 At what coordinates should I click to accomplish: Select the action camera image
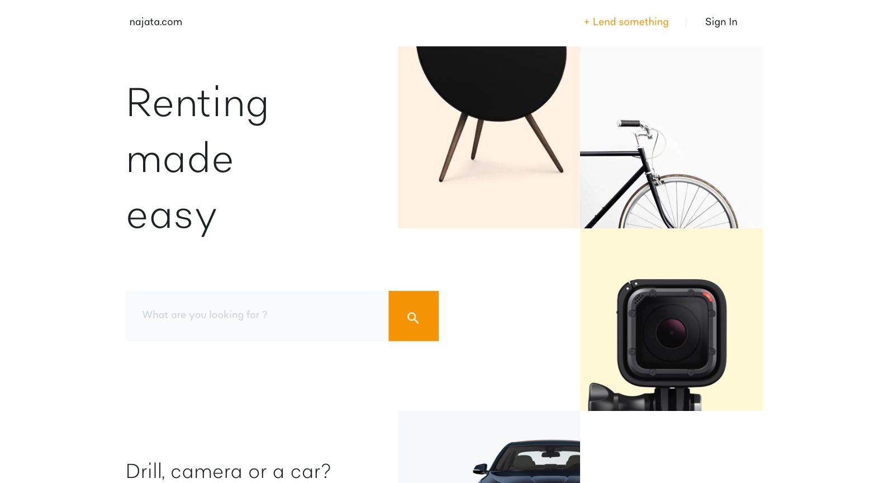671,320
